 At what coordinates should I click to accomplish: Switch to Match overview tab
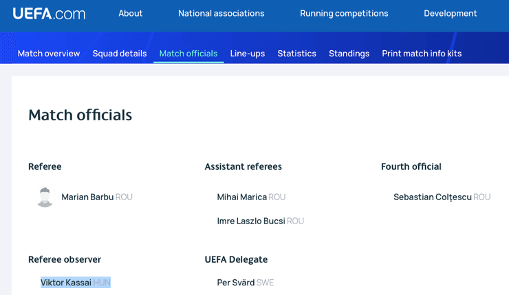coord(49,54)
